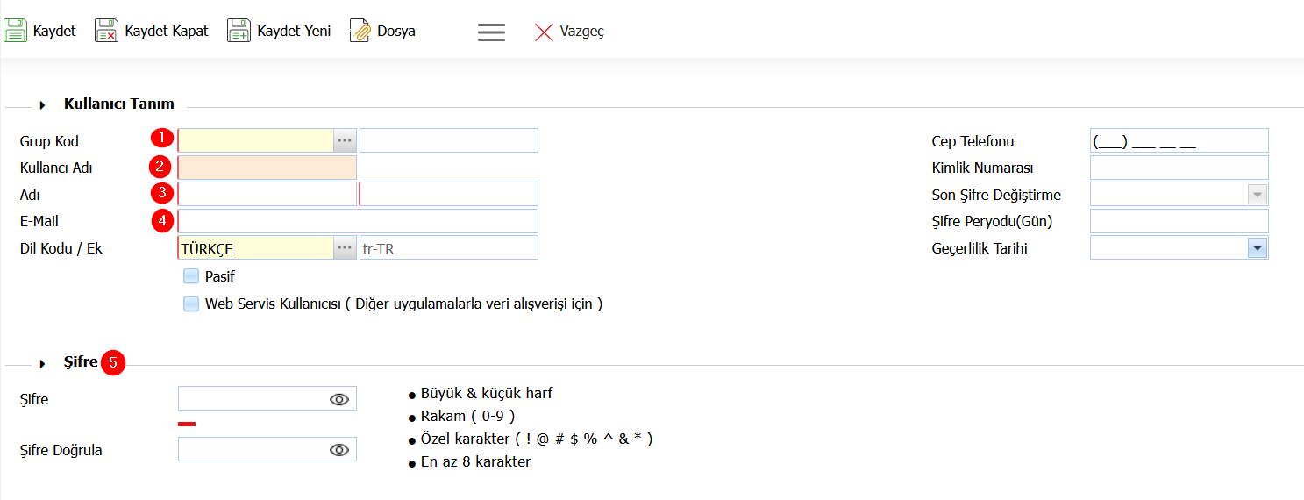Click the Kimlik Numarası field
The image size is (1304, 500).
point(1179,168)
